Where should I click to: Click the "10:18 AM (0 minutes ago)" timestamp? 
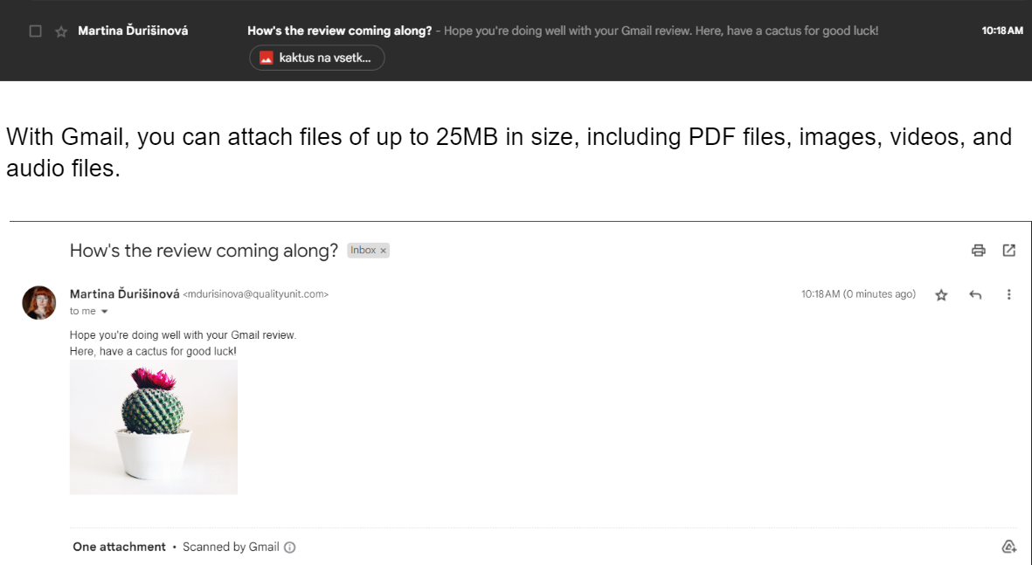[x=858, y=294]
